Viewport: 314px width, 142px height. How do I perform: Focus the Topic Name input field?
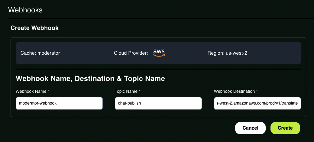click(x=158, y=103)
